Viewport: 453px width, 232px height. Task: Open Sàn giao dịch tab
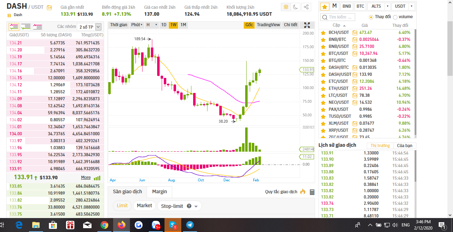pos(127,191)
